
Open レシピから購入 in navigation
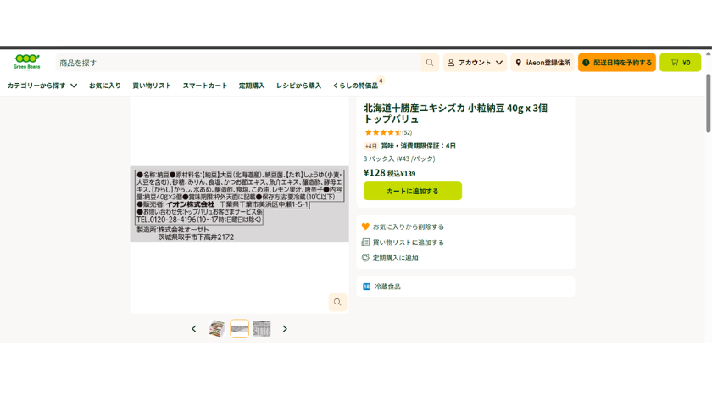(298, 86)
